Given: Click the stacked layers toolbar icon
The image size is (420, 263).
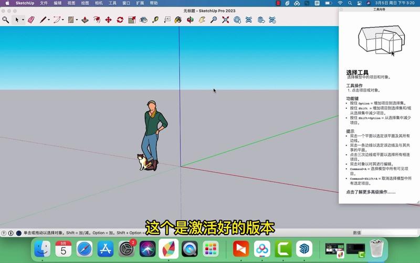Looking at the screenshot, I should (261, 20).
